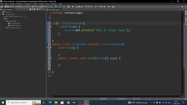Screen dimensions: 187x105
Task: Click the forward navigation arrow in the toolbar
Action: click(108, 7)
